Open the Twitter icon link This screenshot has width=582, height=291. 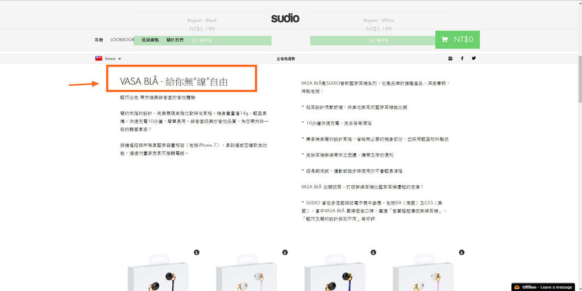[x=473, y=58]
